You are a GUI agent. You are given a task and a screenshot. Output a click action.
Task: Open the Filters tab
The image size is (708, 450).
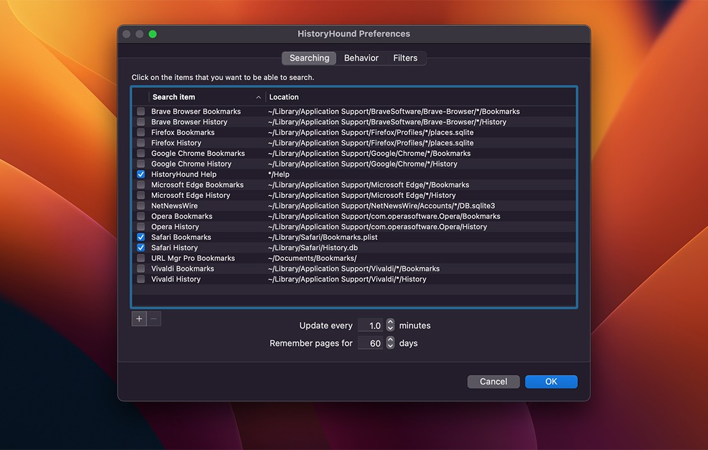tap(405, 58)
